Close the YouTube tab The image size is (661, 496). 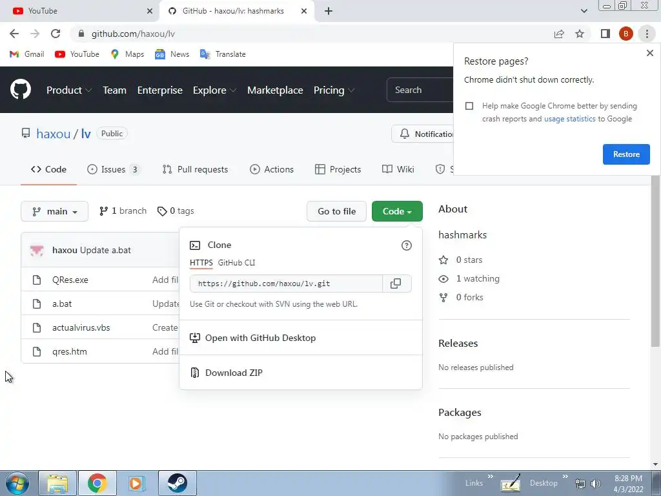coord(150,11)
